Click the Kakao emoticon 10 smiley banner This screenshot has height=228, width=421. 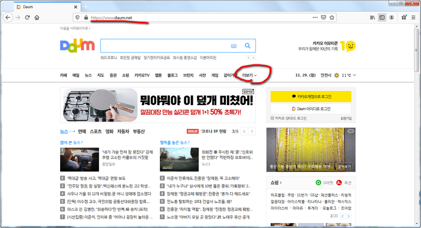point(327,46)
